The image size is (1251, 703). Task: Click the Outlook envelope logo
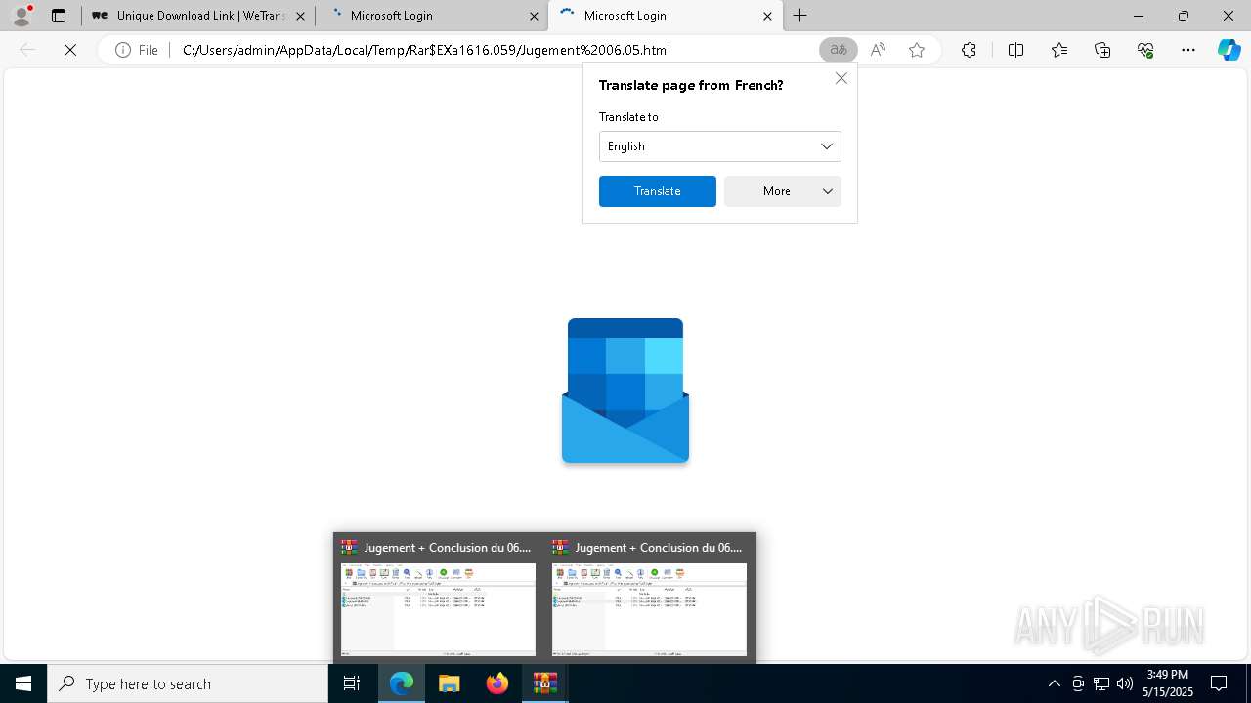(x=625, y=391)
